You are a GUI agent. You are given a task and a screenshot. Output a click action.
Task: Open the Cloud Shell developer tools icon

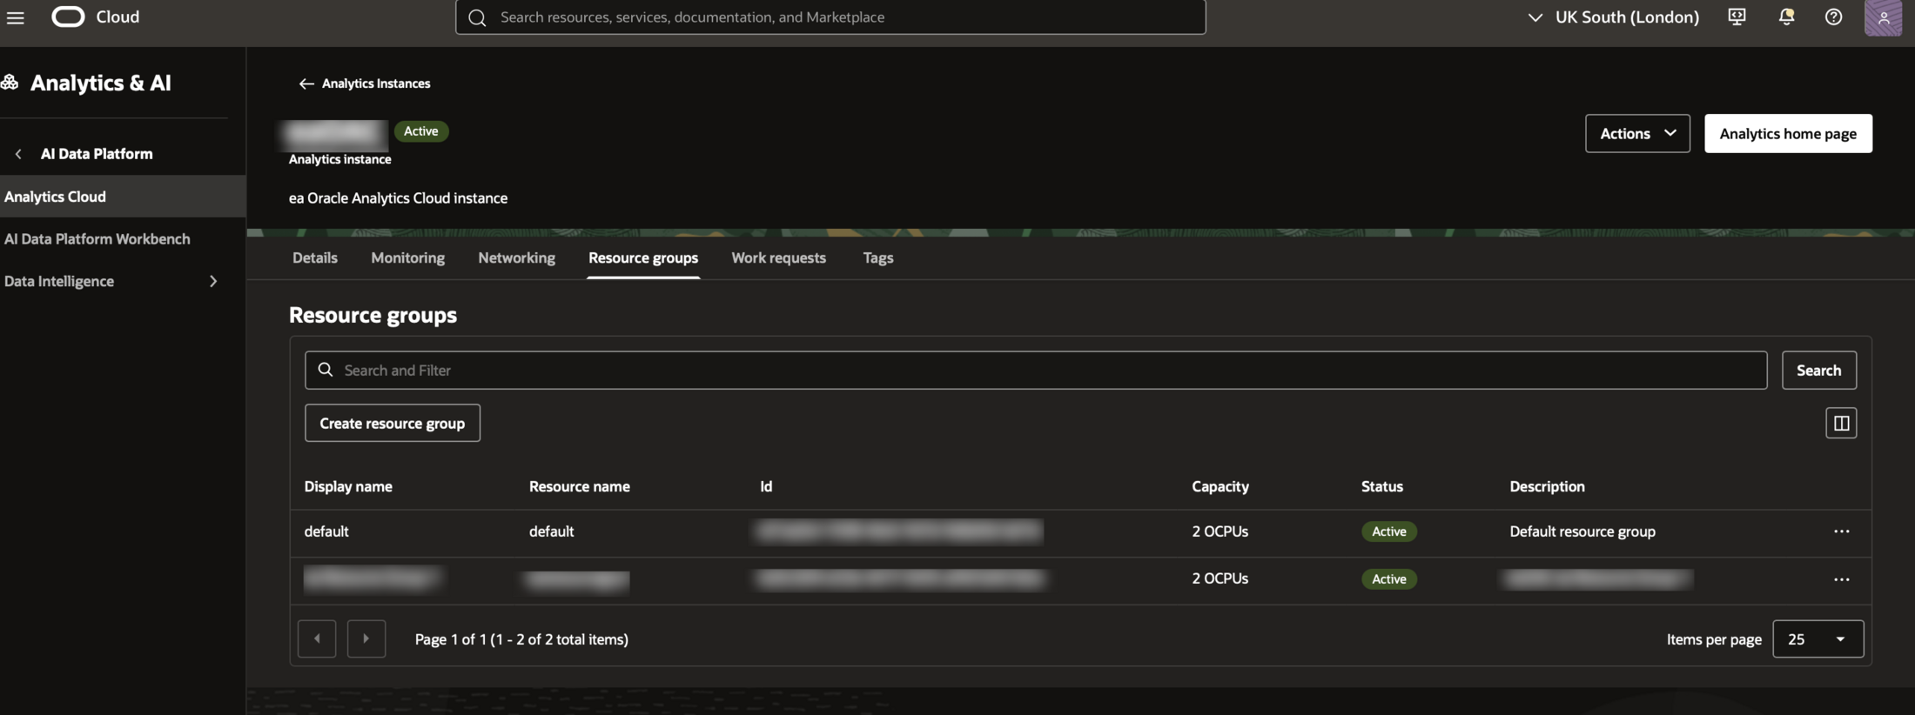coord(1737,17)
